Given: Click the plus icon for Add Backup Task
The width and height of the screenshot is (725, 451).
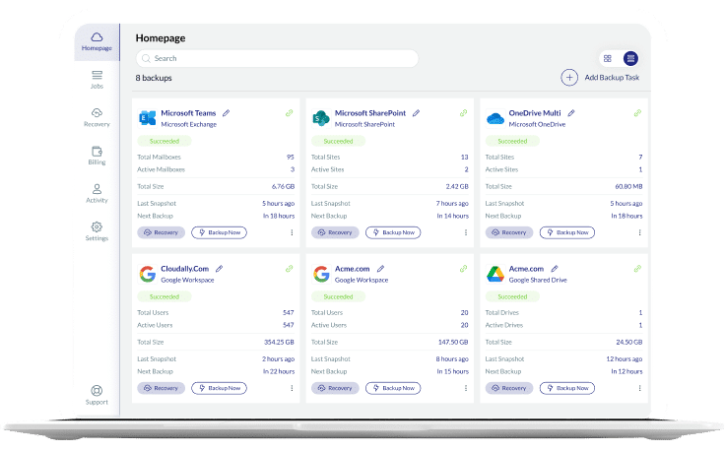Looking at the screenshot, I should [x=569, y=77].
